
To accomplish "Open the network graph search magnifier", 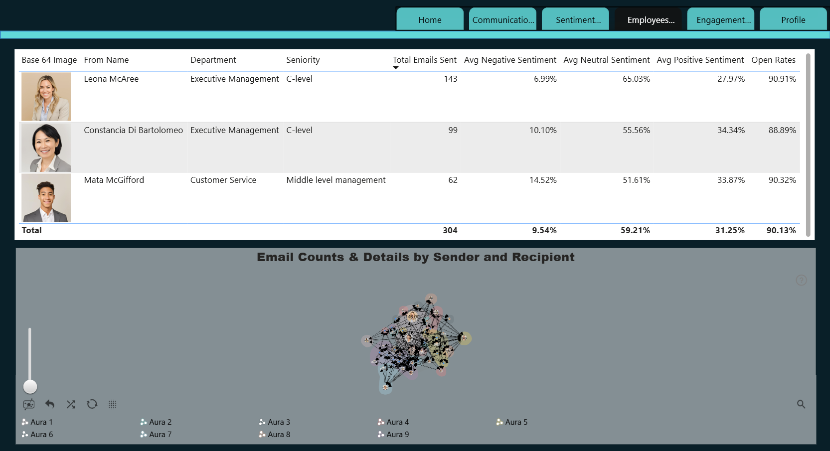I will [x=801, y=404].
